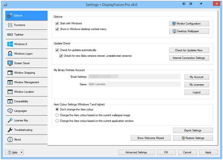The width and height of the screenshot is (223, 160).
Task: Click the Logout button
Action: tap(197, 92)
